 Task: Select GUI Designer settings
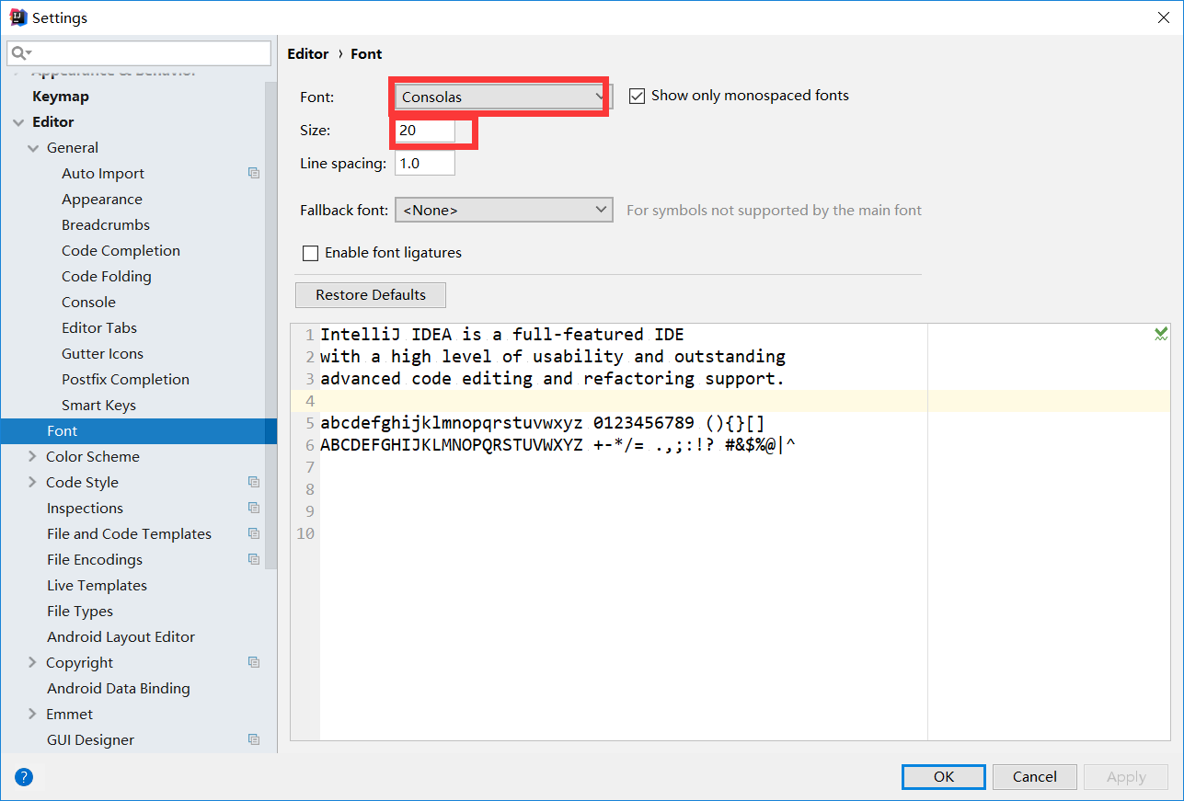pos(90,740)
